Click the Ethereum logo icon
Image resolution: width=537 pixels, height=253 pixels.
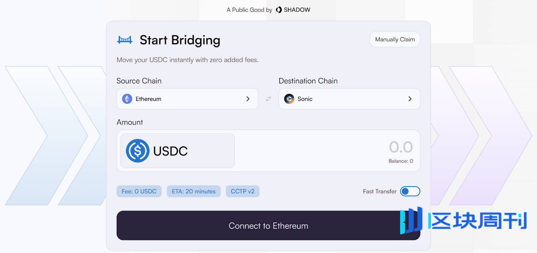click(x=127, y=99)
